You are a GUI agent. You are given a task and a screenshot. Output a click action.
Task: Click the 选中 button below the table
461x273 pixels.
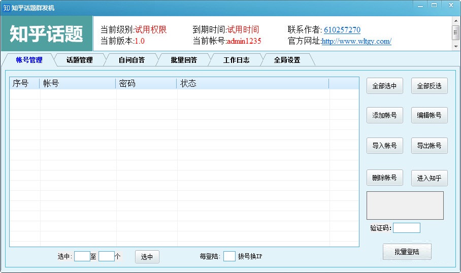pos(147,257)
